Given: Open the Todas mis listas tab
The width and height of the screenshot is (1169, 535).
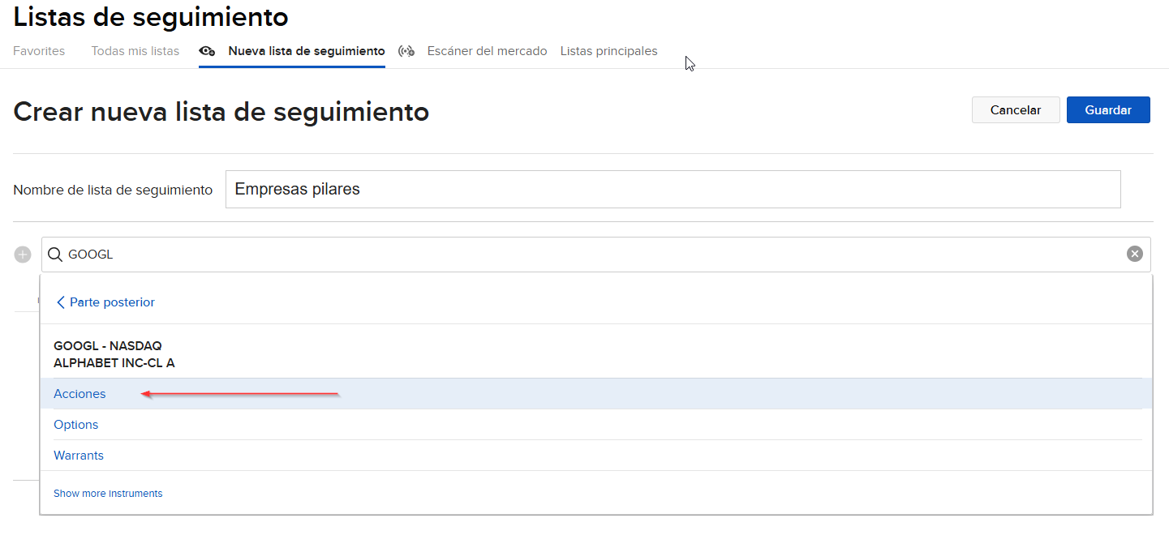Looking at the screenshot, I should (135, 50).
